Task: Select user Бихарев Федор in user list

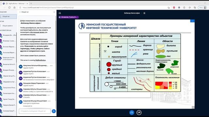Action: click(8, 70)
